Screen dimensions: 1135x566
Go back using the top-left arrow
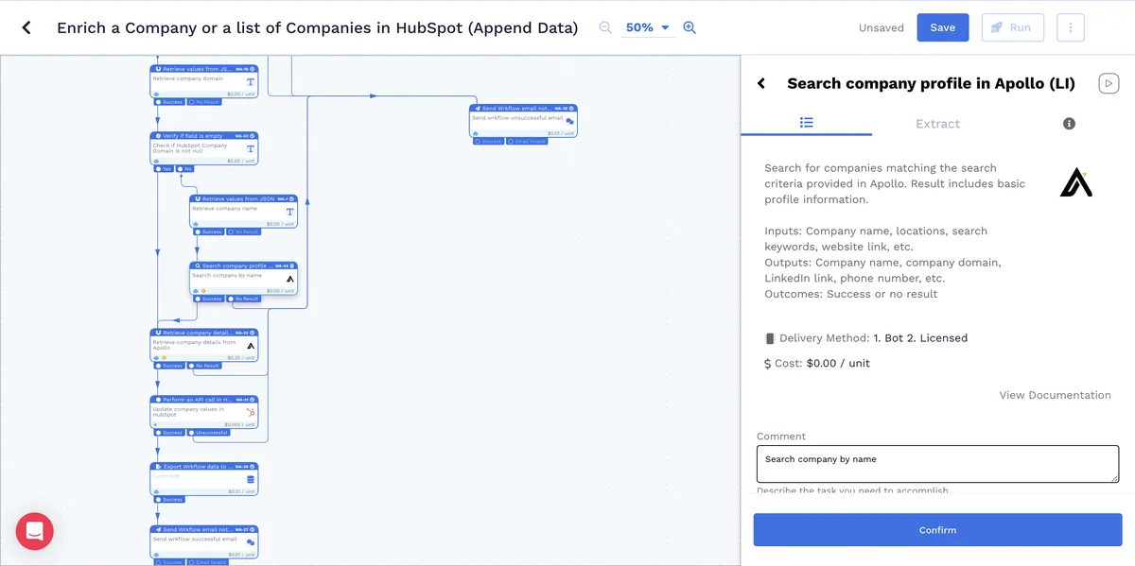pos(26,27)
